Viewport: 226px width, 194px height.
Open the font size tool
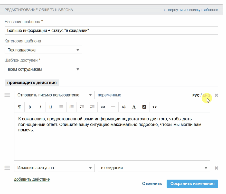124,107
